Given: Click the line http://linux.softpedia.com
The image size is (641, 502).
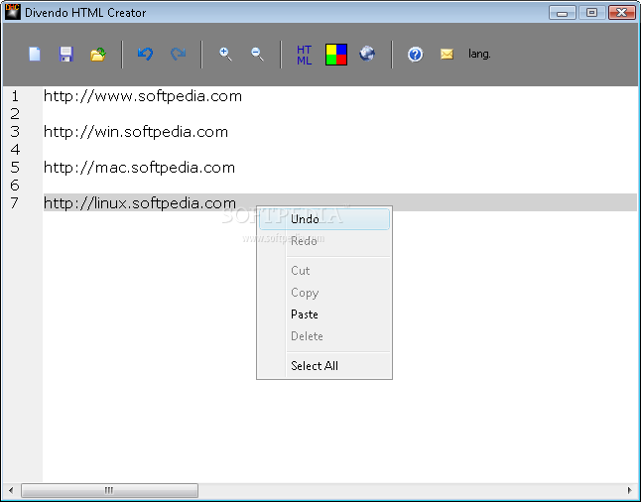Looking at the screenshot, I should click(140, 203).
